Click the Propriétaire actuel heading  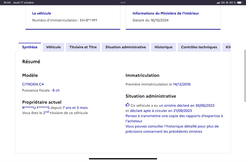click(42, 102)
